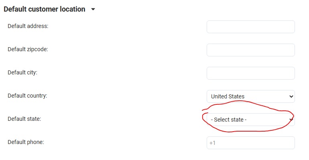The image size is (309, 160).
Task: Click the 'Default state:' label
Action: click(24, 119)
